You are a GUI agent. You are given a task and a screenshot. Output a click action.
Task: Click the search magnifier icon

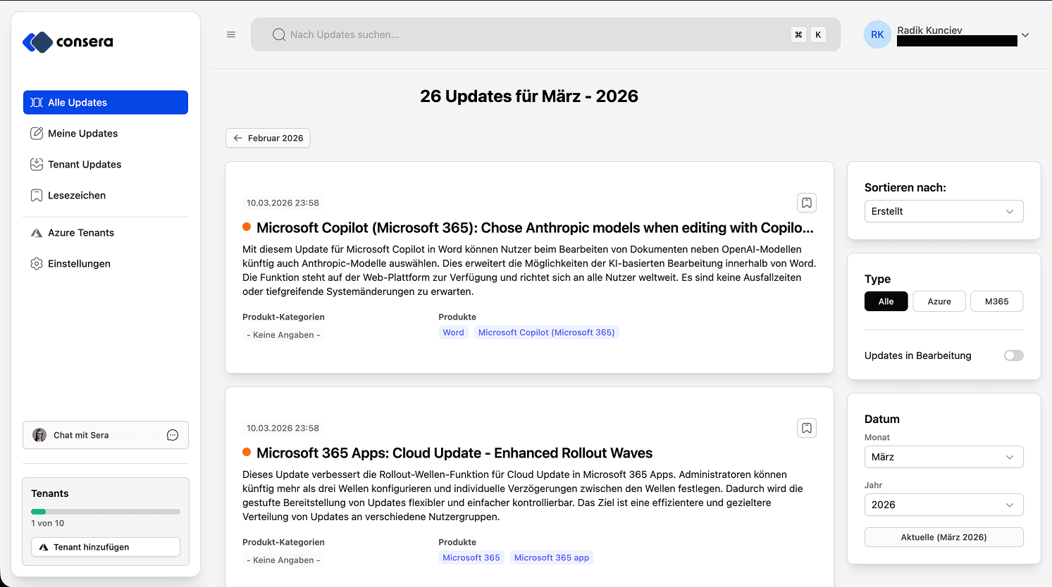(x=279, y=34)
